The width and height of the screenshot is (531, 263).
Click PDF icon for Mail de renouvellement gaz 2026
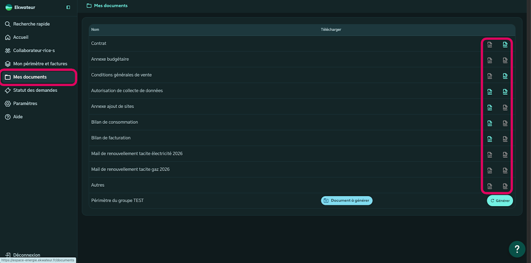click(x=505, y=170)
